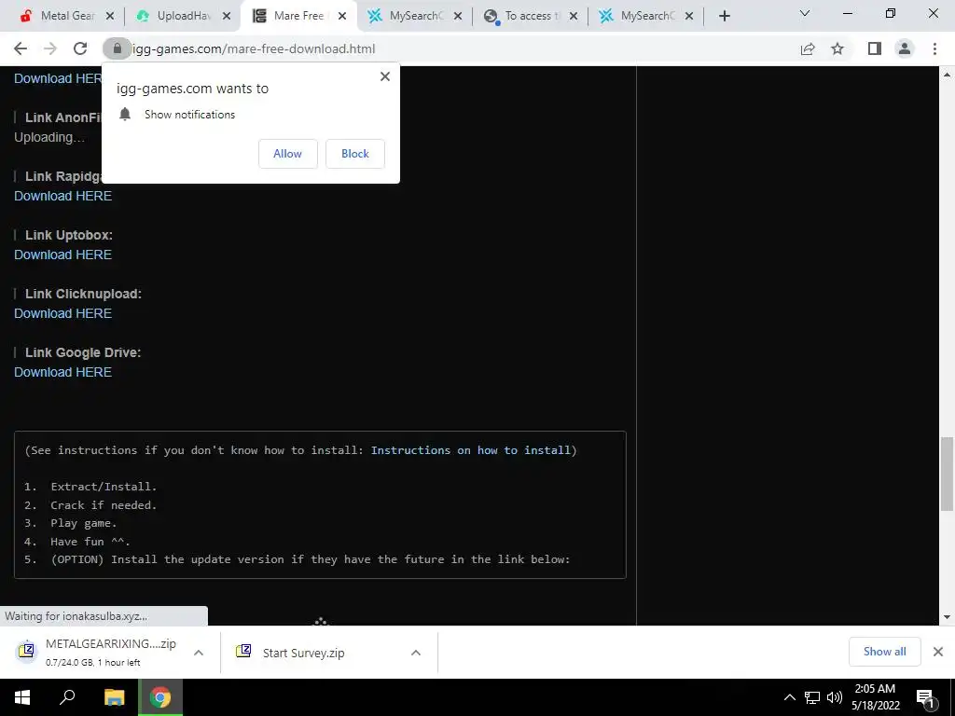
Task: Switch to the first MySearch tab
Action: 414,16
